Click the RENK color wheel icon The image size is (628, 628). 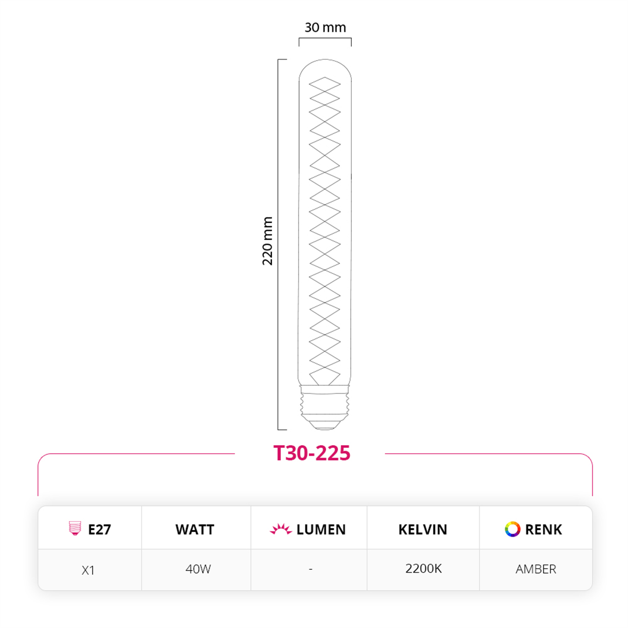click(512, 529)
